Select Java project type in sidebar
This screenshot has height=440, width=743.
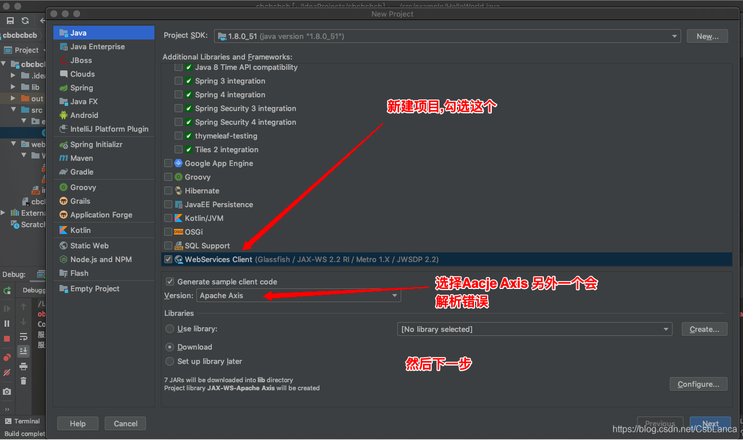tap(104, 33)
